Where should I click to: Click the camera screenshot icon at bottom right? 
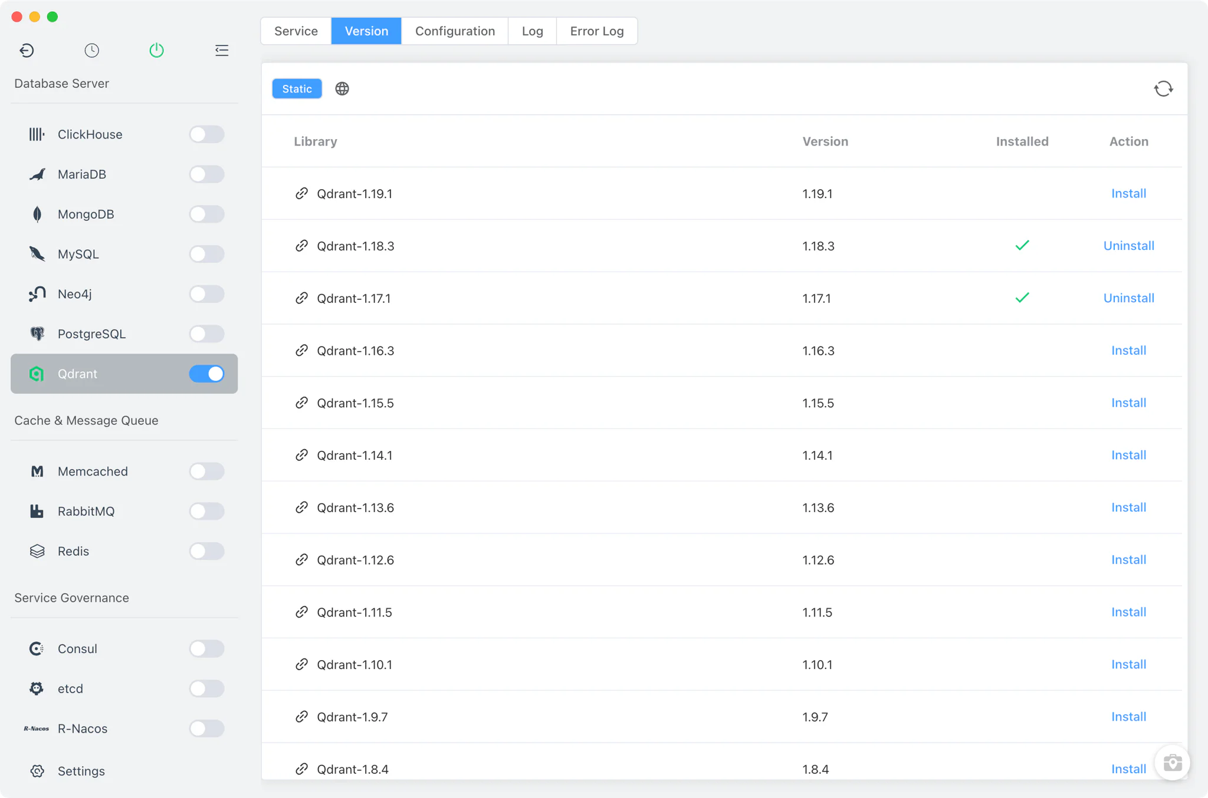[x=1172, y=763]
